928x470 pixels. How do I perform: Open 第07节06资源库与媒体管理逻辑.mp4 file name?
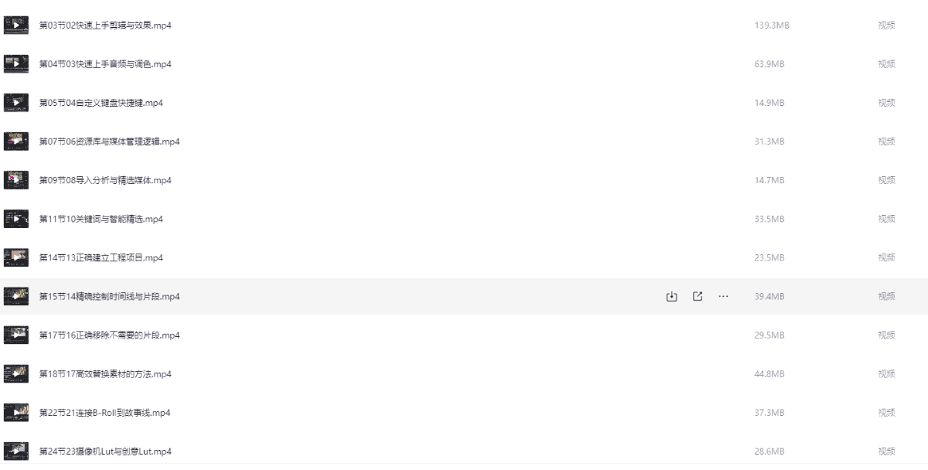click(x=109, y=141)
